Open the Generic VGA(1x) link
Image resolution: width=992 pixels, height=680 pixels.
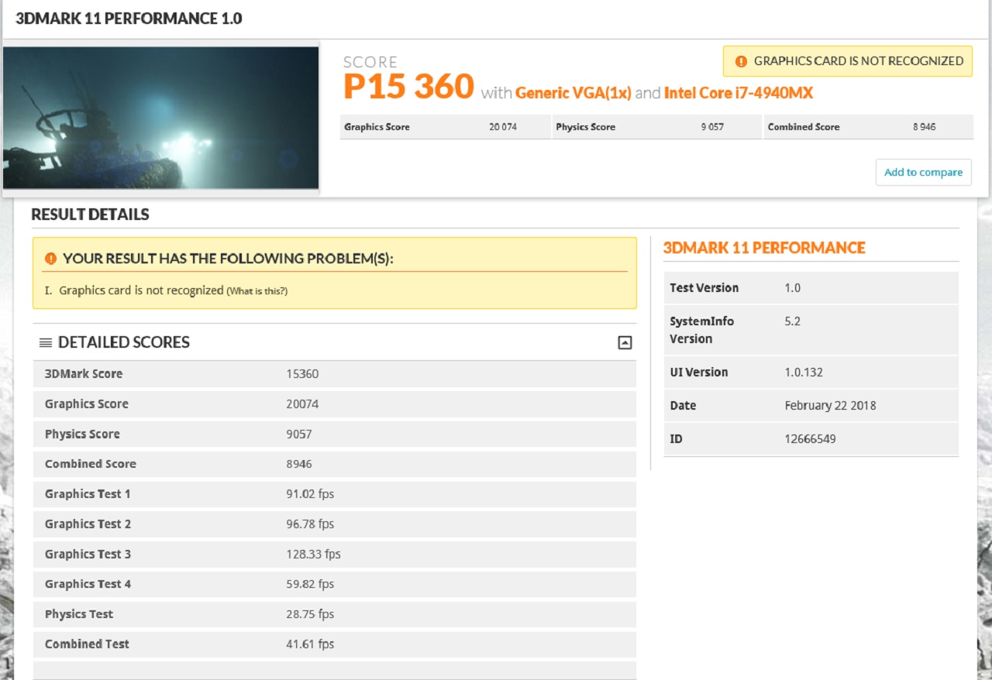pos(573,93)
